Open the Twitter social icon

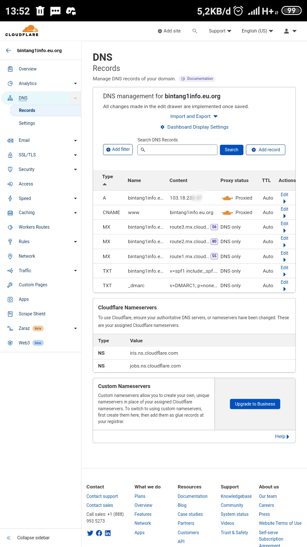click(90, 533)
